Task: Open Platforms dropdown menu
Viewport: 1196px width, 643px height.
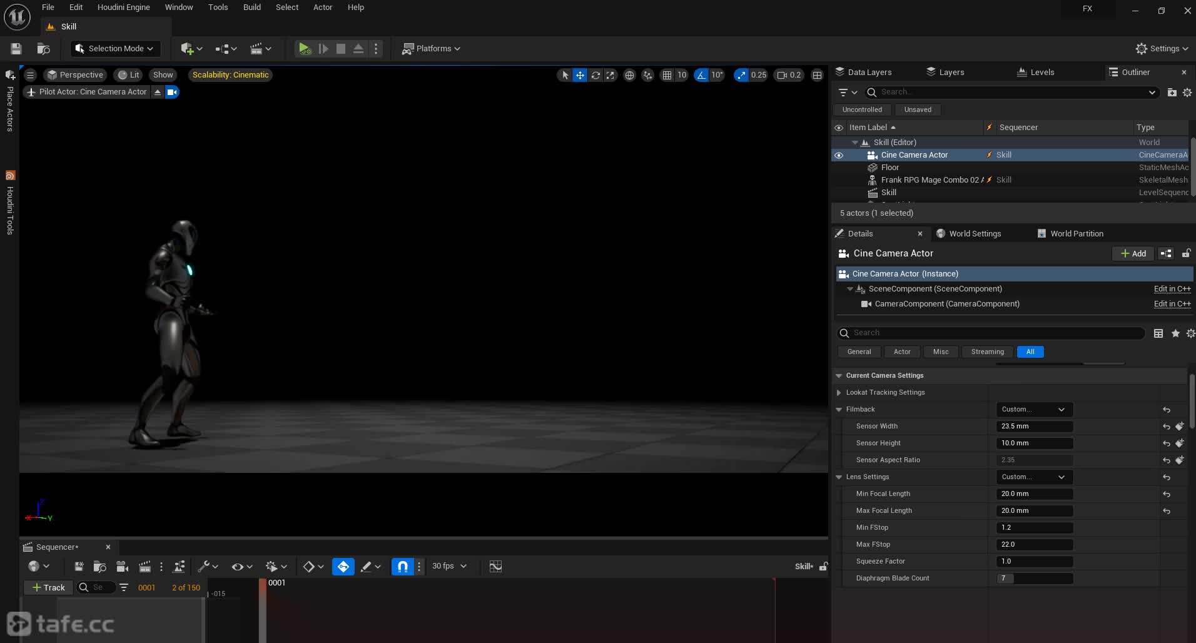Action: point(431,49)
